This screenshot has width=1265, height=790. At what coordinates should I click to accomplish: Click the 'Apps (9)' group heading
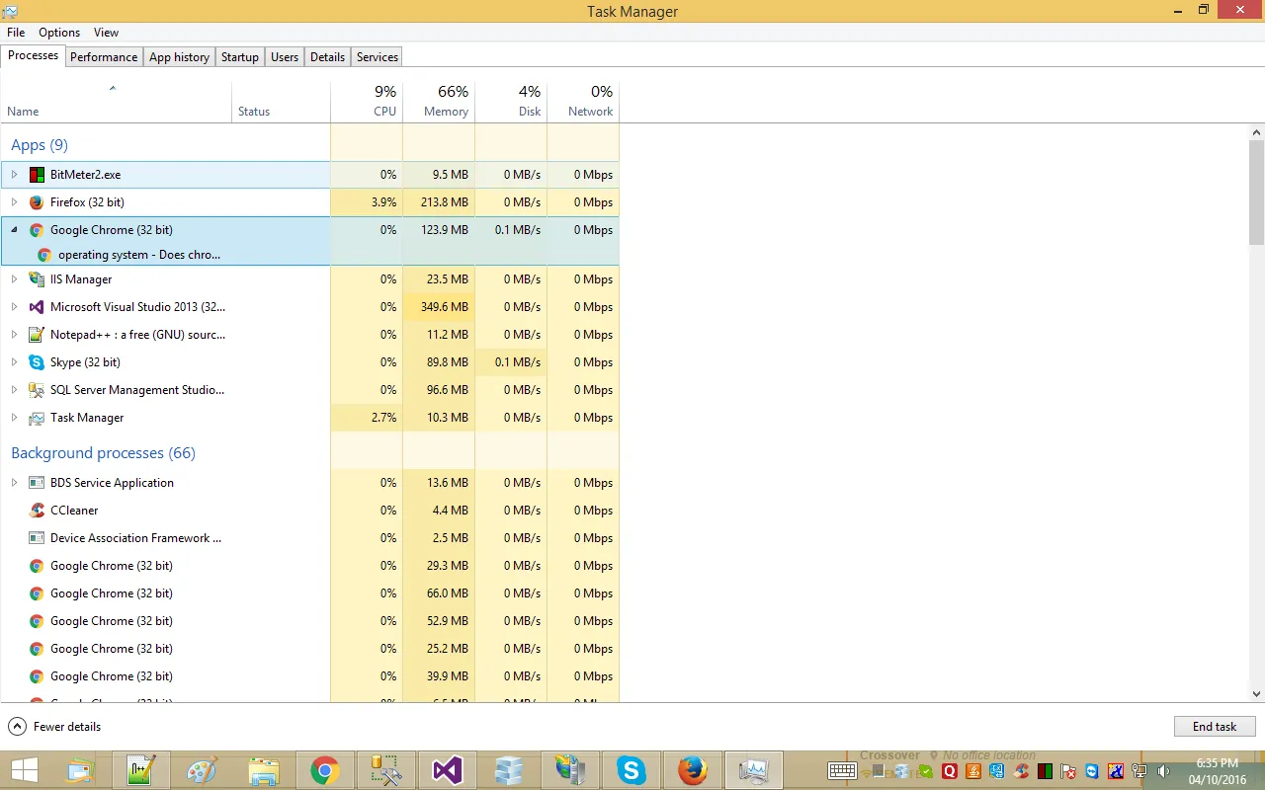coord(40,145)
